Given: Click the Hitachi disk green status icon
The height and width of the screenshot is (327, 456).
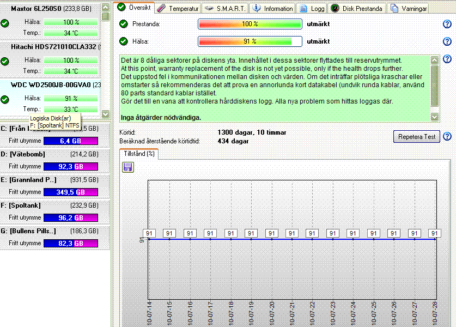Looking at the screenshot, I should (x=5, y=61).
